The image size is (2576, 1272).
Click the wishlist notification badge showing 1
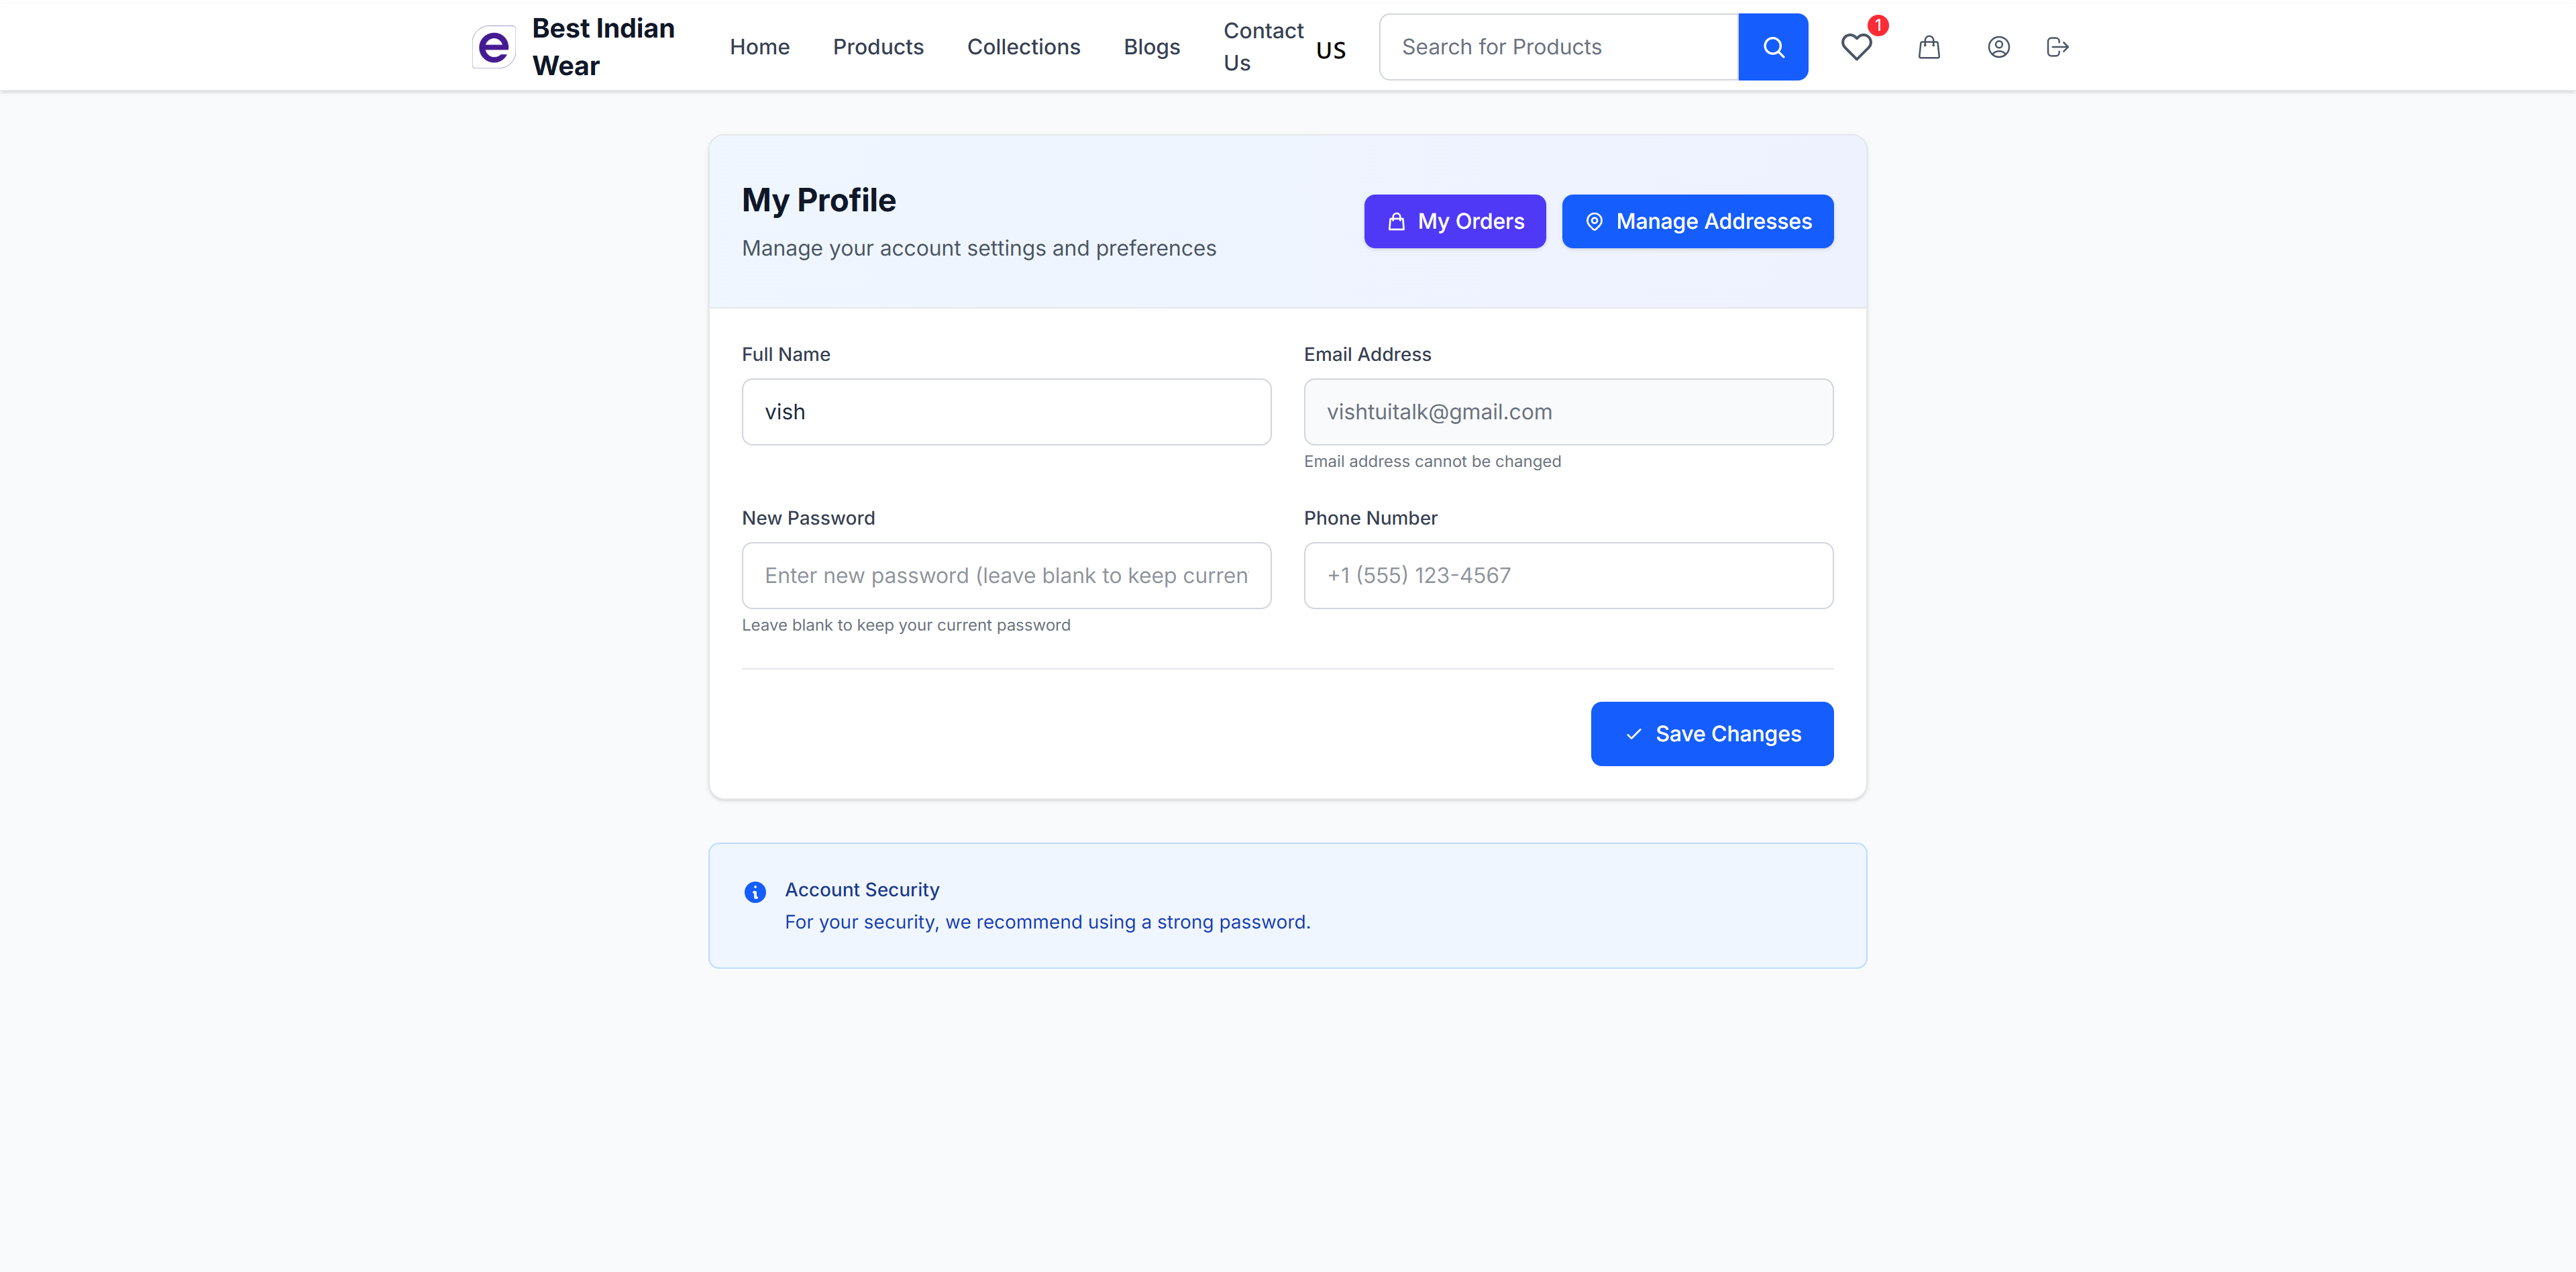1878,27
